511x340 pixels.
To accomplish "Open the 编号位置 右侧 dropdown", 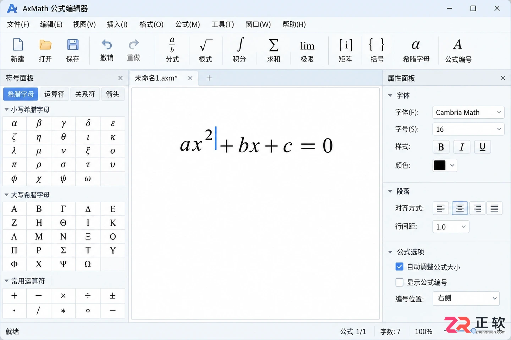I will click(466, 298).
